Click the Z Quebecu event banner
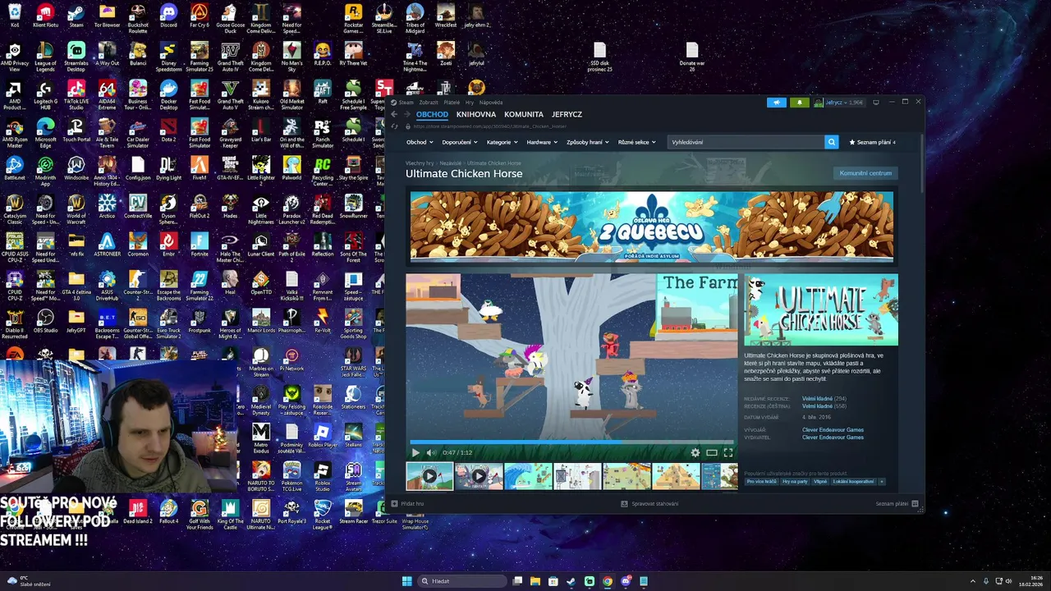 (x=652, y=227)
